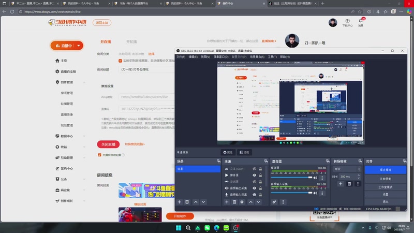Open source properties gear in Sources toolbar
Image resolution: width=414 pixels, height=233 pixels.
(x=242, y=202)
